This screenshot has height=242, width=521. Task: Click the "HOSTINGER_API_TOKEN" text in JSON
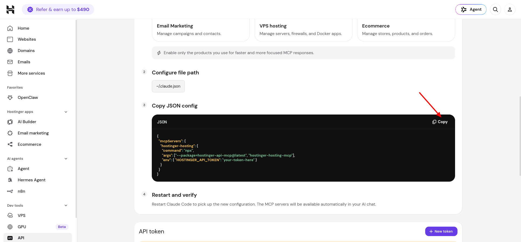click(x=198, y=160)
